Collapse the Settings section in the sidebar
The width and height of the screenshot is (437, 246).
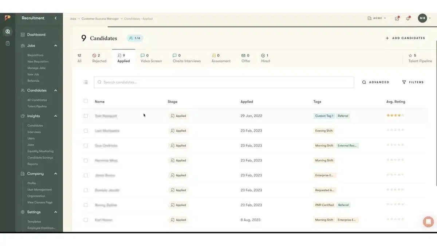pos(55,212)
